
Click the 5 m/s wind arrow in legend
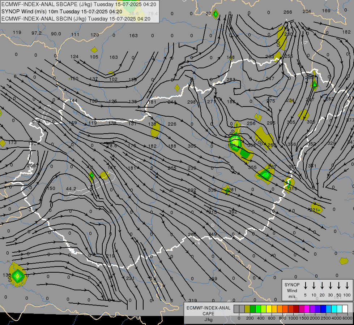(305, 286)
